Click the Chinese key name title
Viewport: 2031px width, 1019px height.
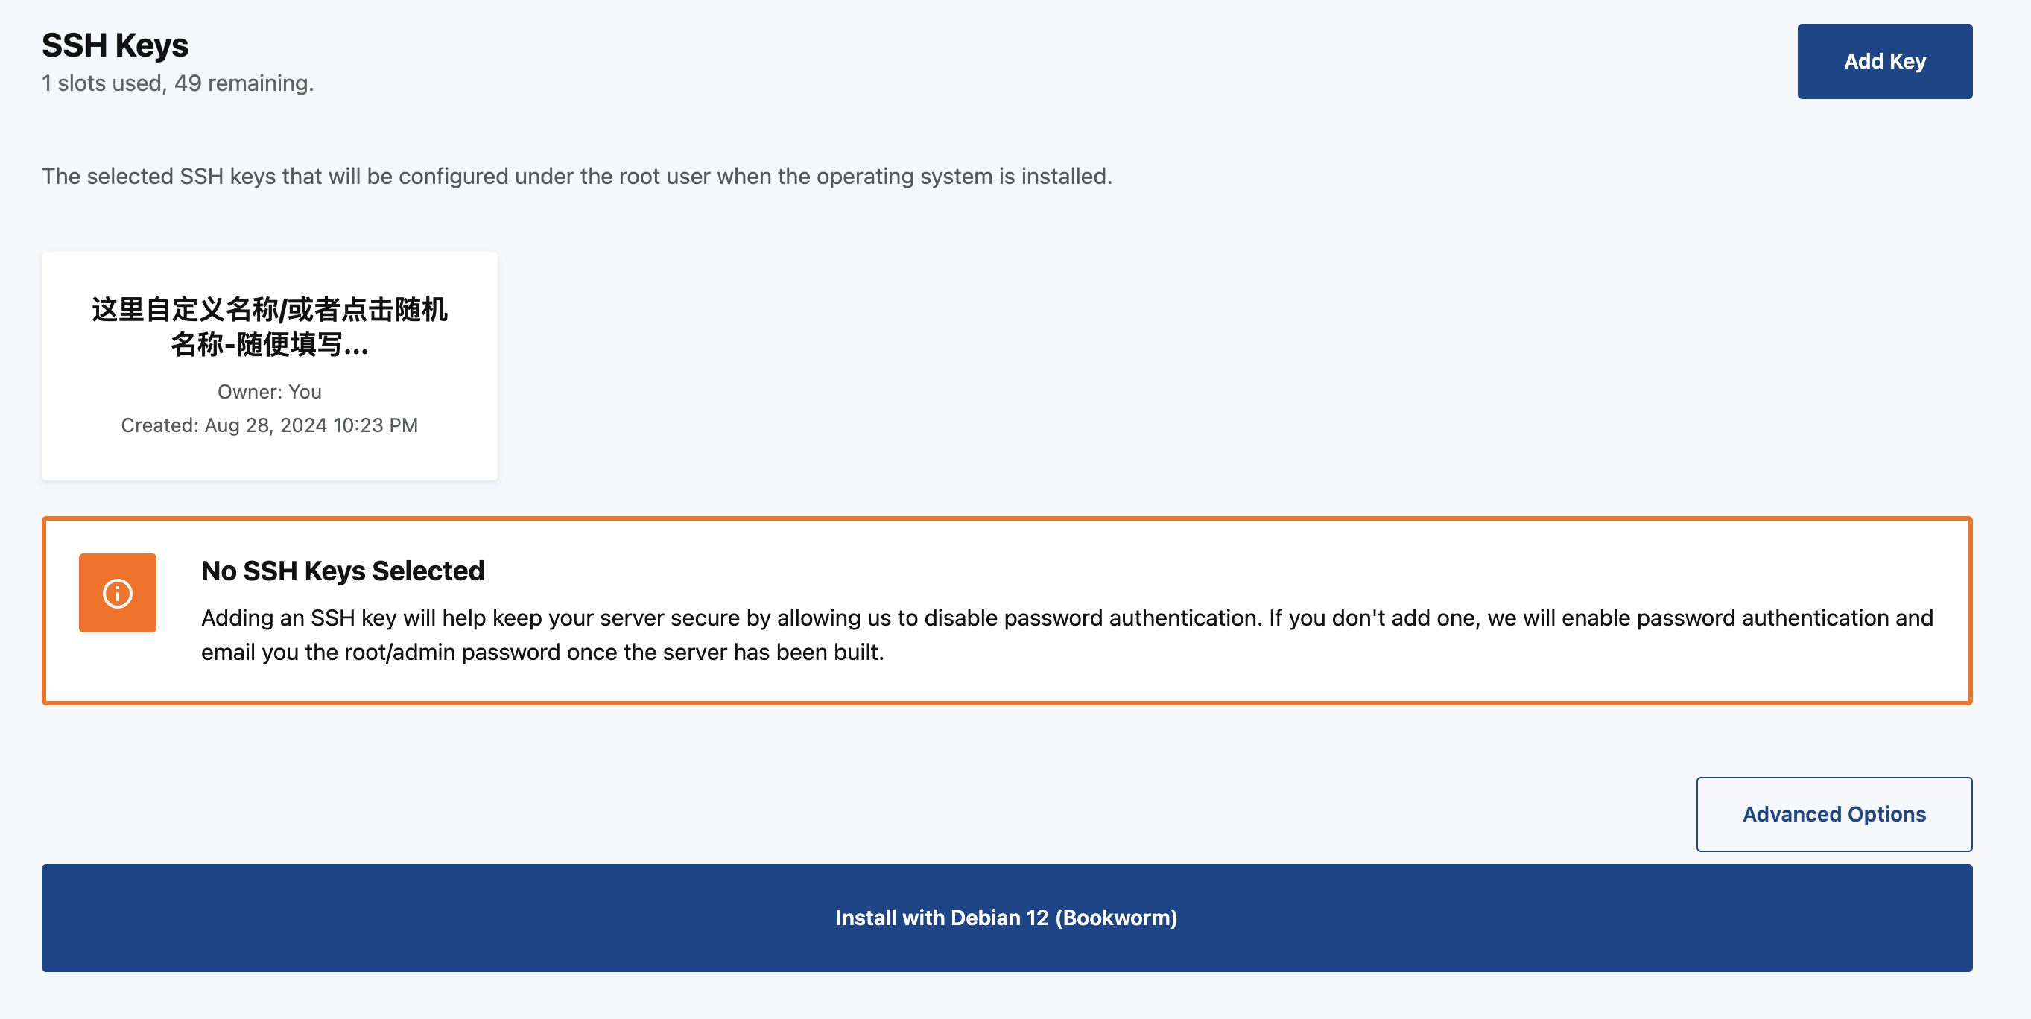[269, 310]
